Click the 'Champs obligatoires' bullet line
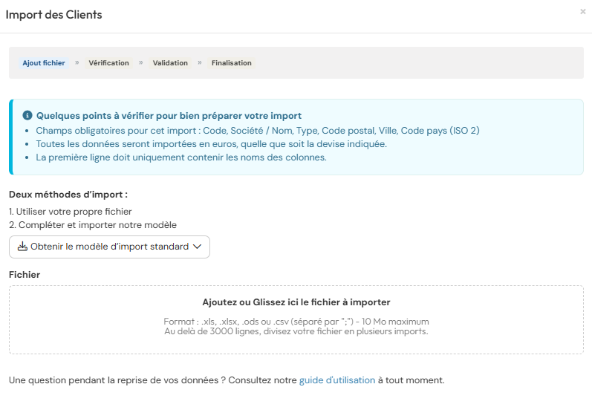 258,131
